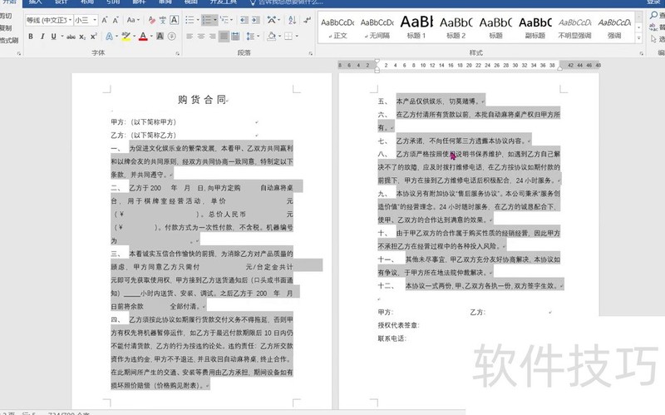The width and height of the screenshot is (665, 415).
Task: Click the 购货合同 document title
Action: click(x=202, y=100)
